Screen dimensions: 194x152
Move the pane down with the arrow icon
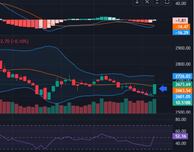point(137,2)
